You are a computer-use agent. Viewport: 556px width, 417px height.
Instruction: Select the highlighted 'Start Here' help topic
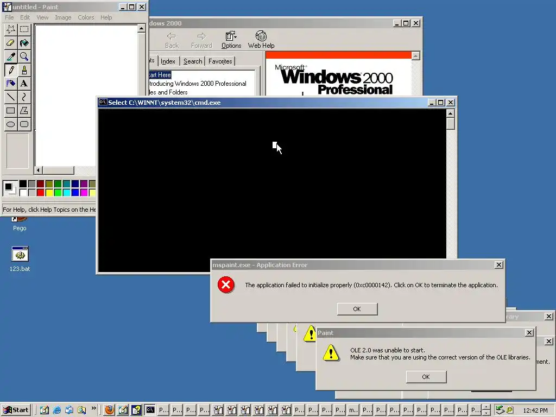[160, 75]
